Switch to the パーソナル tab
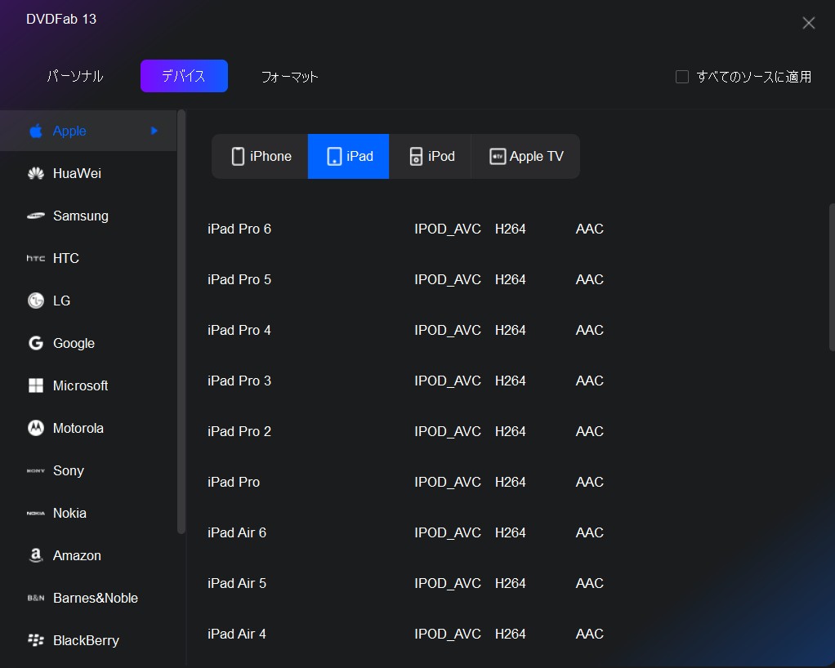This screenshot has height=668, width=835. tap(75, 76)
